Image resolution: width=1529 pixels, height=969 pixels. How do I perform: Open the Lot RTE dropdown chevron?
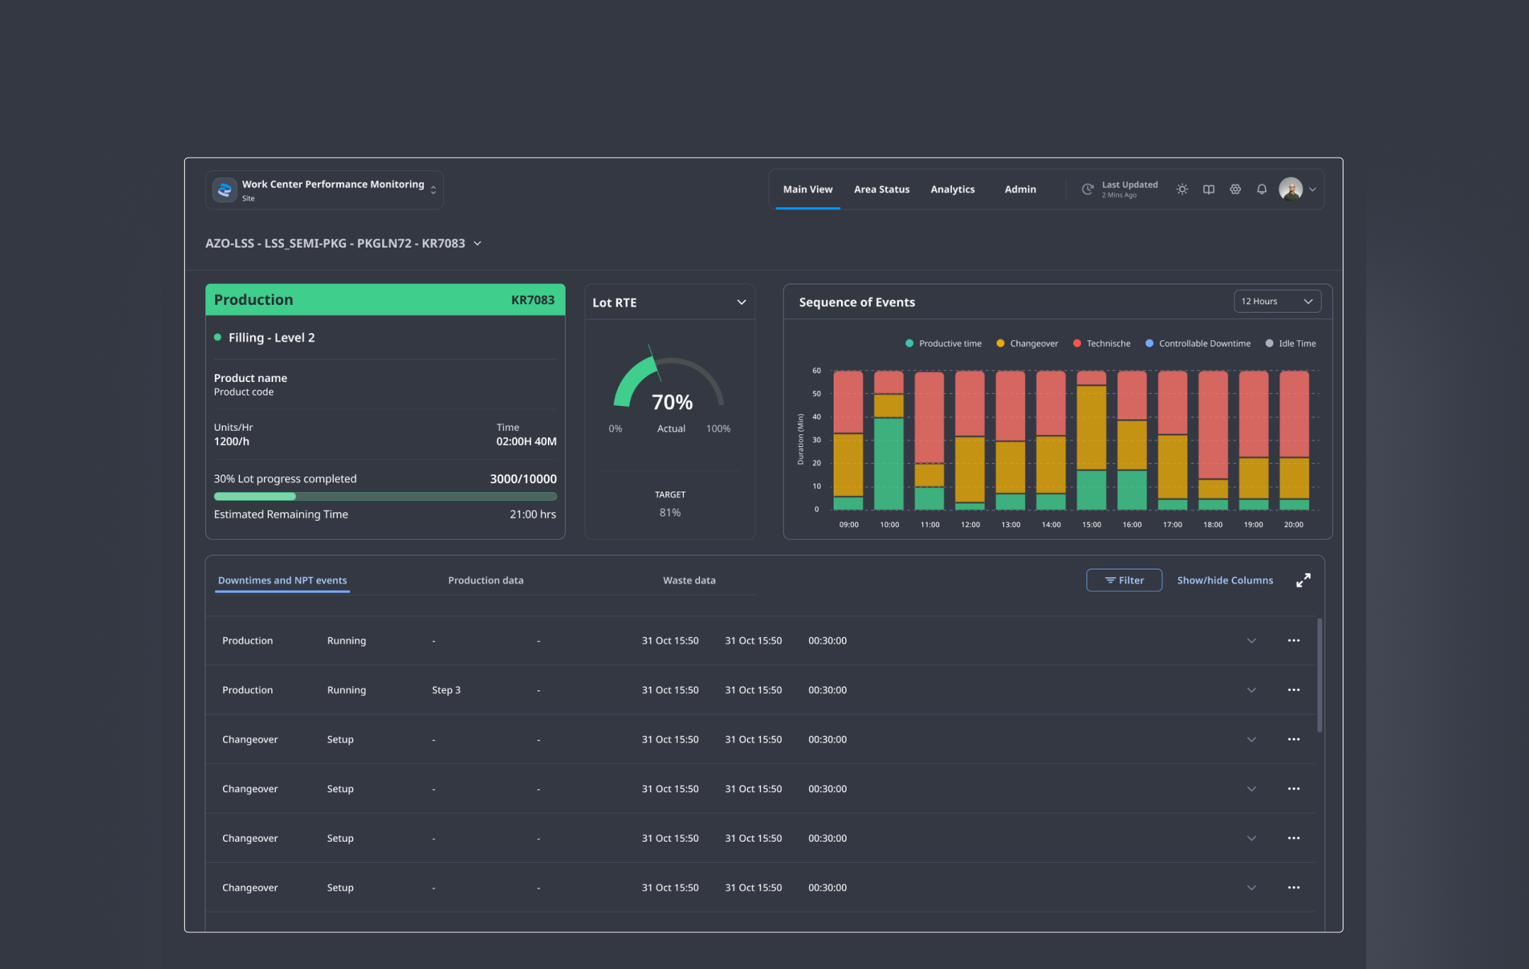tap(741, 303)
